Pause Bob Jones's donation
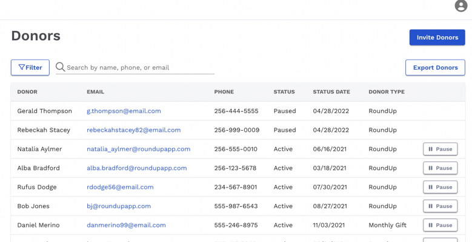 [440, 206]
